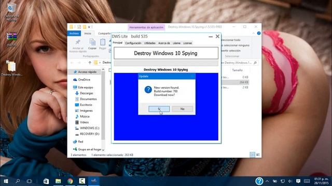Click the progress bar under Destroy button
Screen dimensions: 332x186
click(x=166, y=63)
